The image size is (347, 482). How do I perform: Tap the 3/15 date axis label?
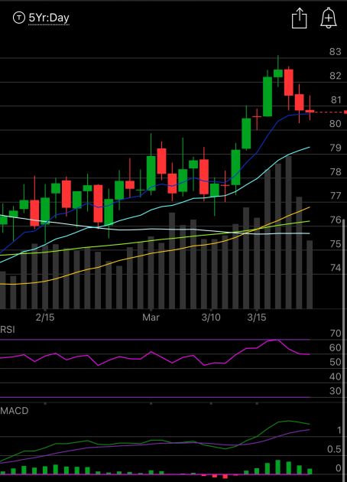tap(257, 318)
